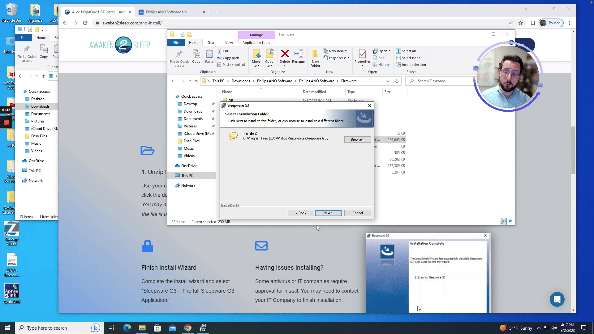Expand the New item dropdown
Screen dimensions: 594x334
coord(337,51)
